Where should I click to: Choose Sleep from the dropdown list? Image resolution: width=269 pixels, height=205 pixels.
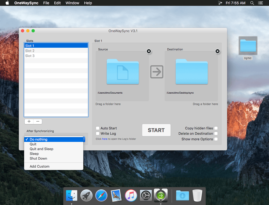(54, 154)
